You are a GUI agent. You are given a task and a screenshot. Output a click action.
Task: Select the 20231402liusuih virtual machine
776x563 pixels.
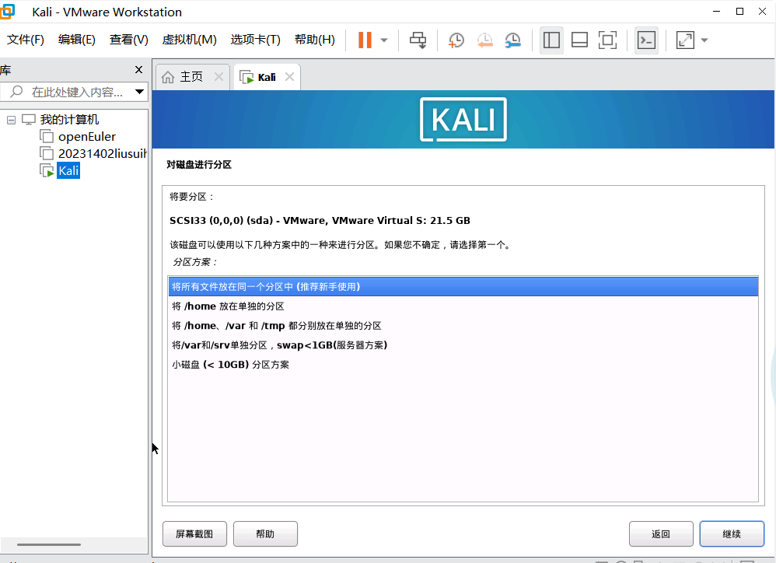coord(103,154)
